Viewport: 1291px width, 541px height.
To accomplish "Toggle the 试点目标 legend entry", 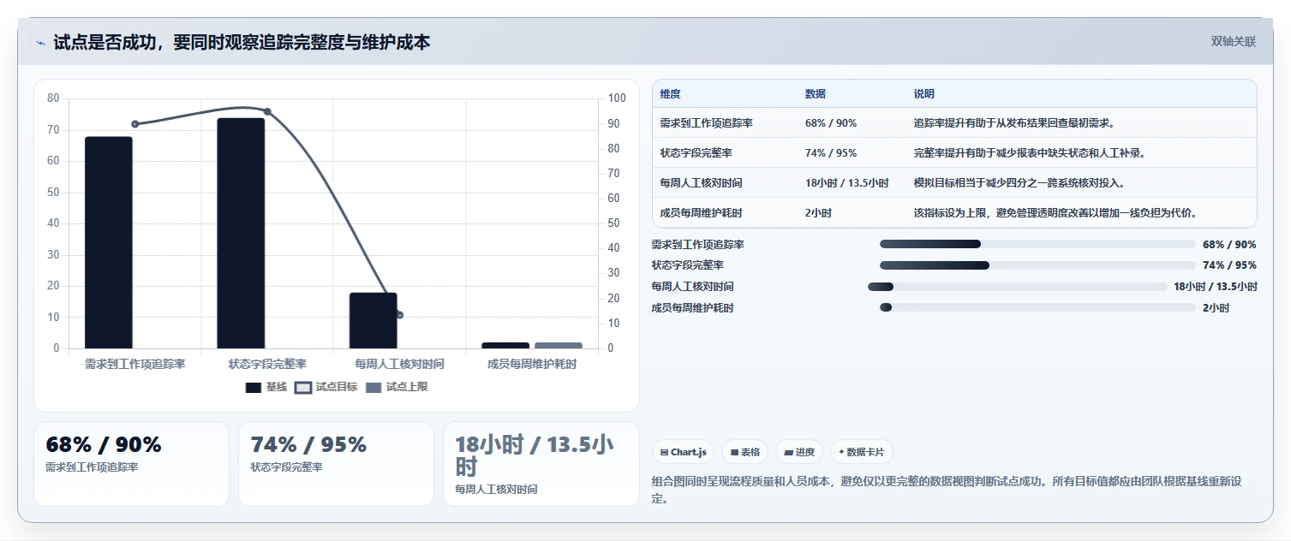I will 326,387.
